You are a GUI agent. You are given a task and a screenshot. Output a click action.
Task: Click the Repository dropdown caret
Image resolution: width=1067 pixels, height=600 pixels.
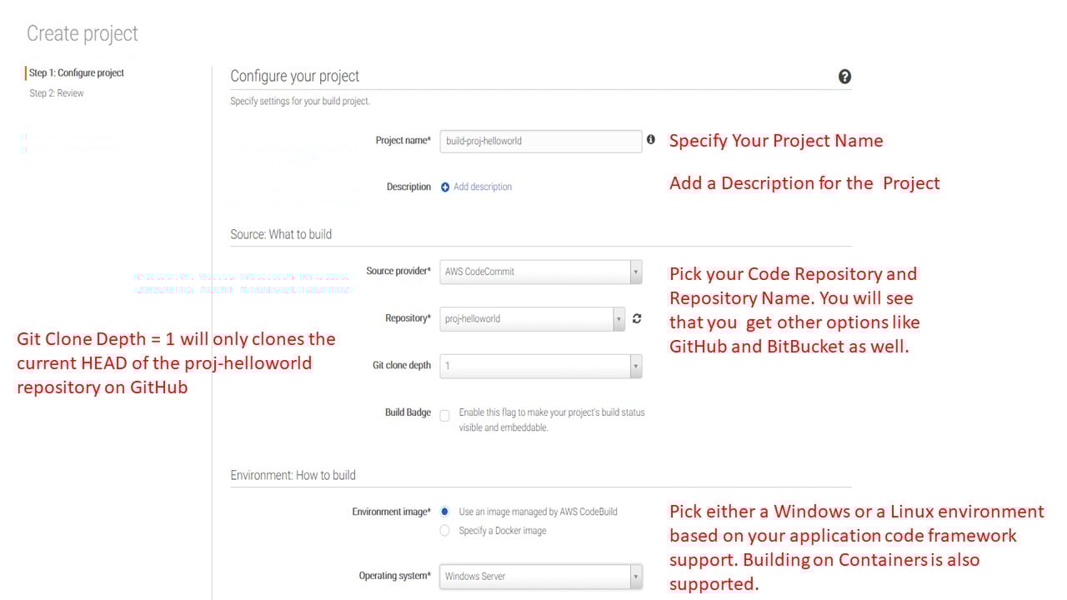coord(619,318)
